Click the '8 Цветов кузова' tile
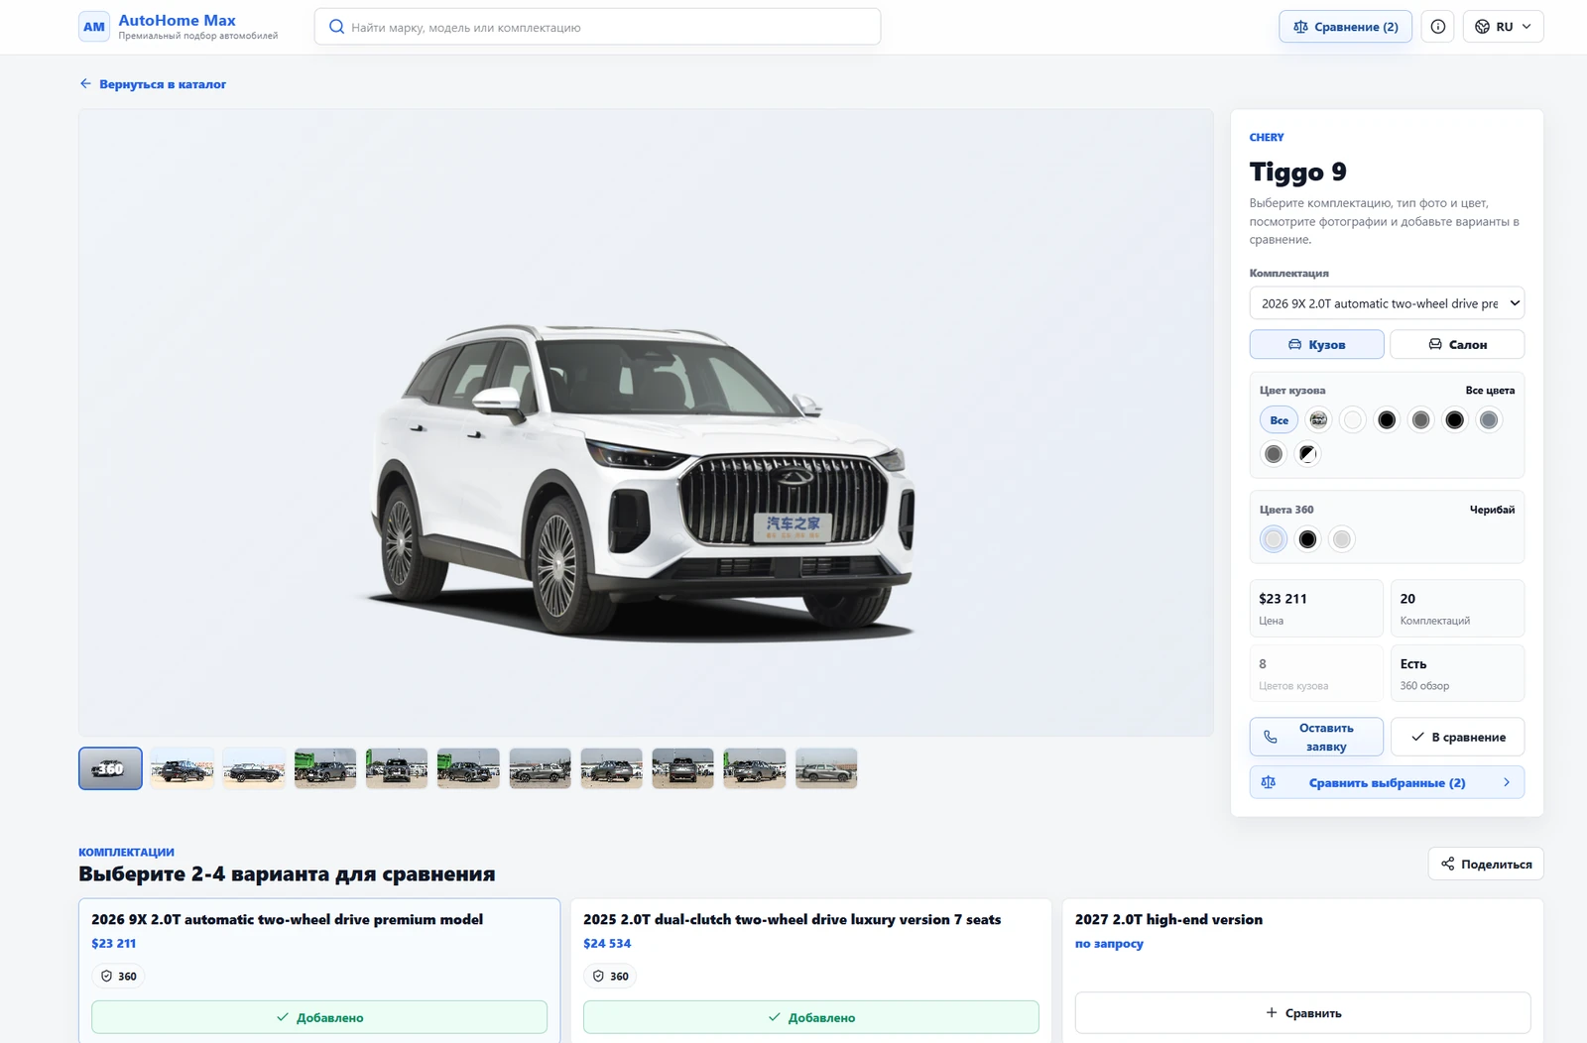The width and height of the screenshot is (1587, 1043). pyautogui.click(x=1316, y=673)
